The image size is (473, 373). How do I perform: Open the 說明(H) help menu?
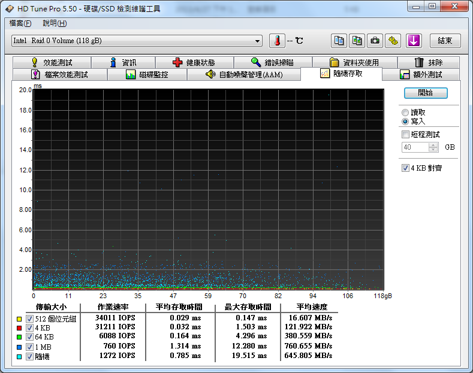[55, 23]
